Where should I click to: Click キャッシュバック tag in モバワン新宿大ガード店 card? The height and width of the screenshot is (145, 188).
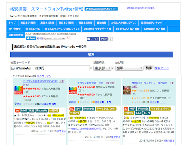(x=106, y=109)
